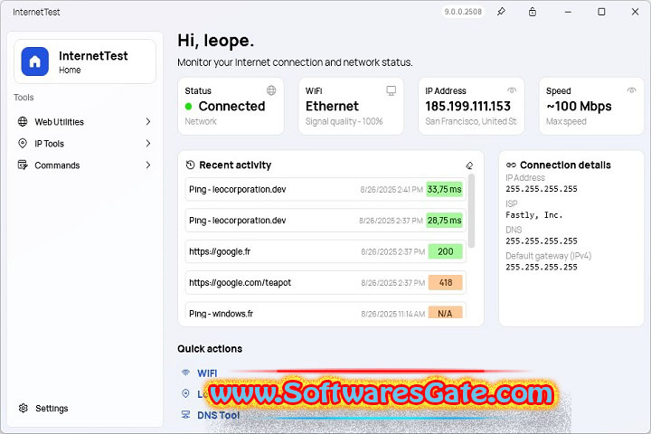Click the location pin icon in Quick actions
Screen dimensions: 651x434
point(185,393)
